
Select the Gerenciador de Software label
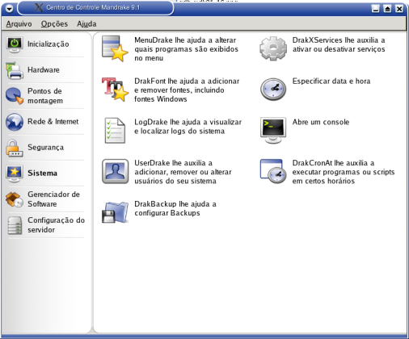(x=54, y=199)
